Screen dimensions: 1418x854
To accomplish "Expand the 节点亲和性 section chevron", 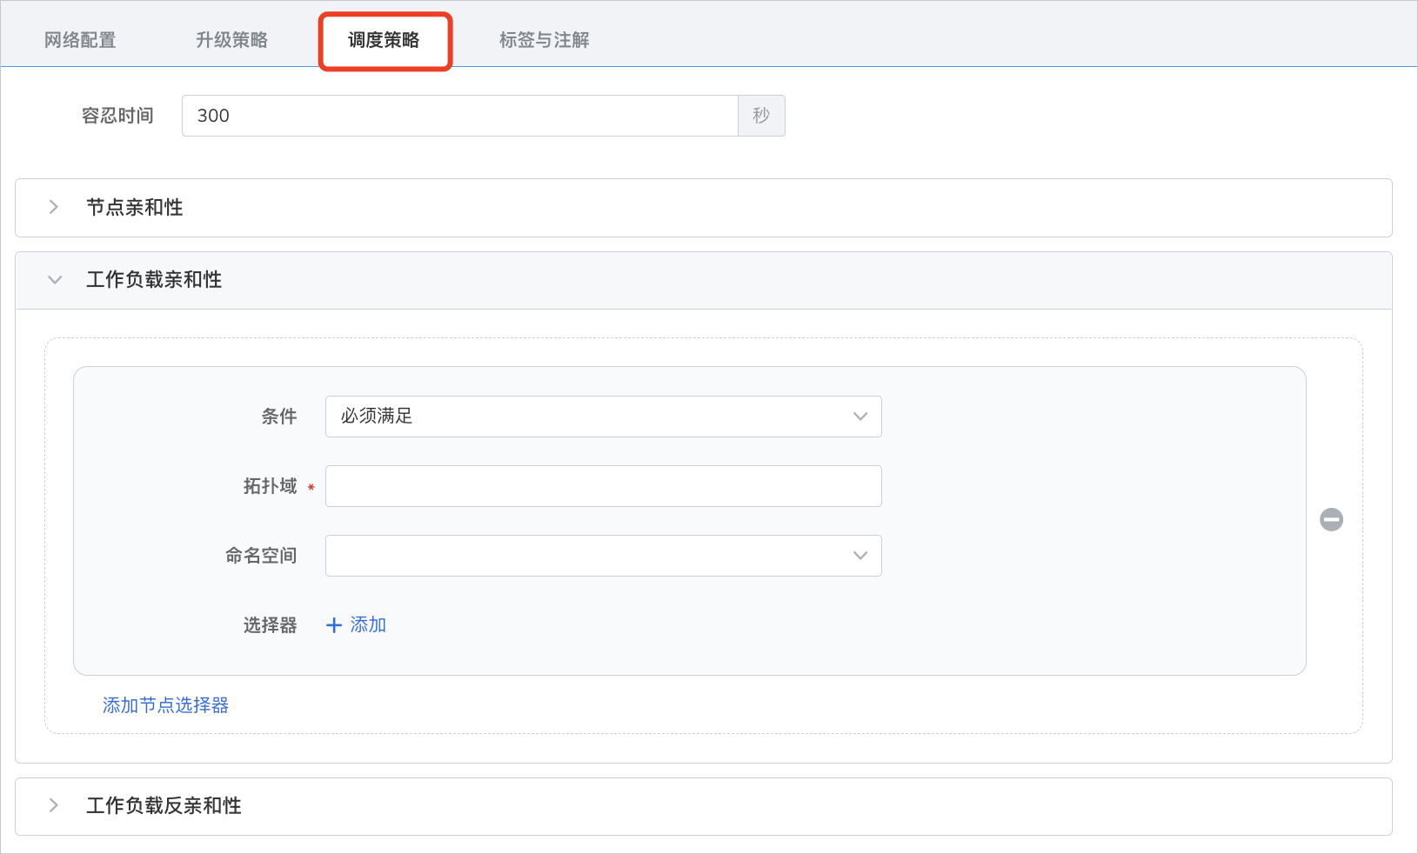I will click(x=54, y=207).
